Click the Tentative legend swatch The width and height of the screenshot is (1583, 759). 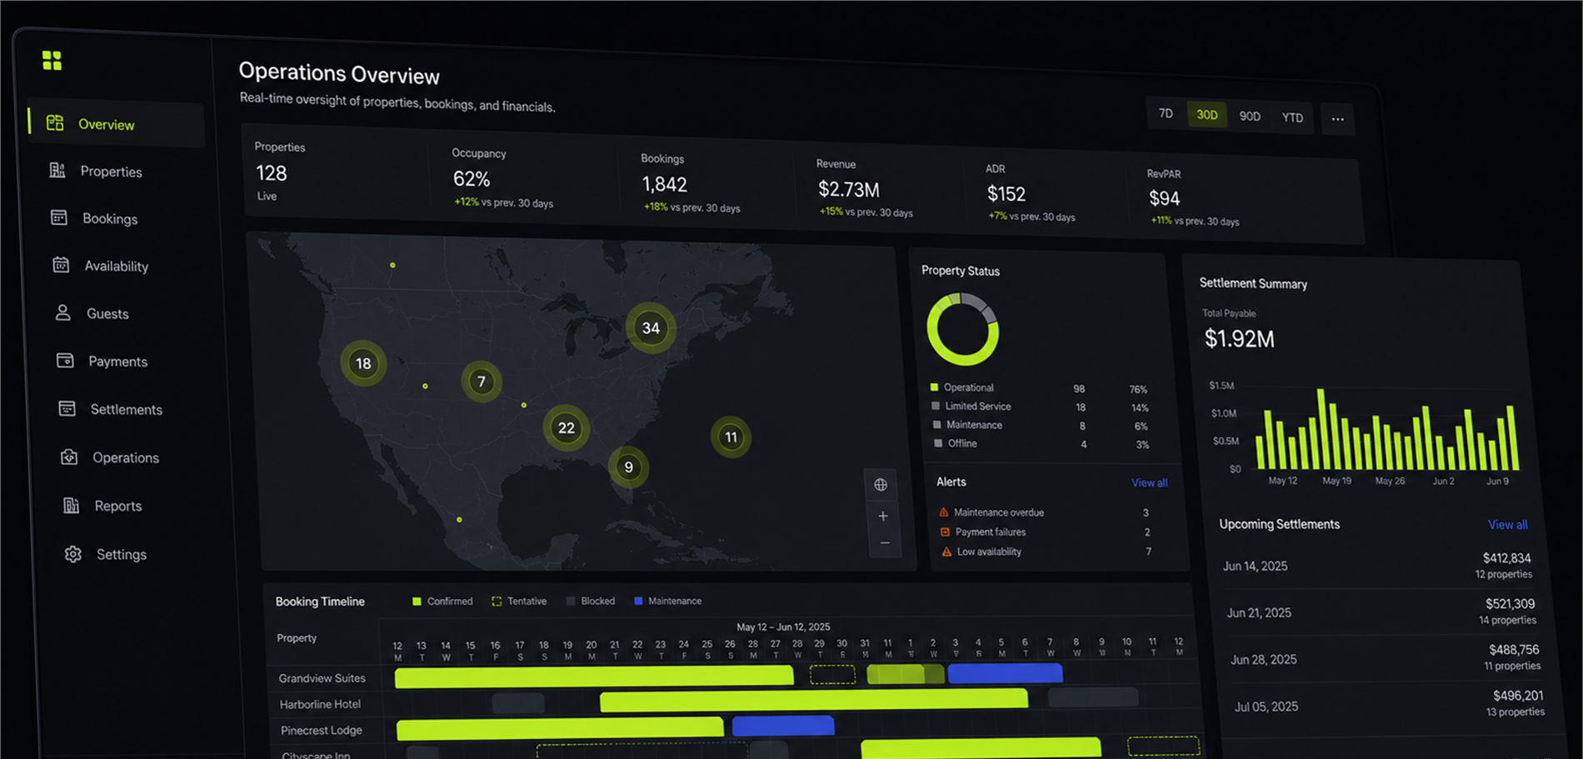point(497,601)
